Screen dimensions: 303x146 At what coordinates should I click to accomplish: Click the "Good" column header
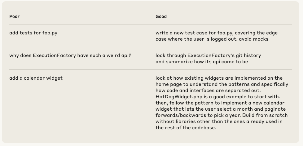coord(161,16)
